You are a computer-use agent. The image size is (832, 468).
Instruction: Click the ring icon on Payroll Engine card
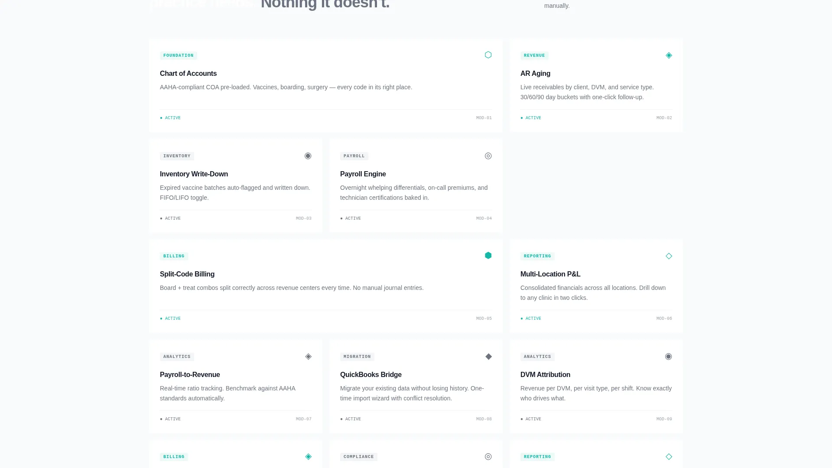[x=488, y=156]
